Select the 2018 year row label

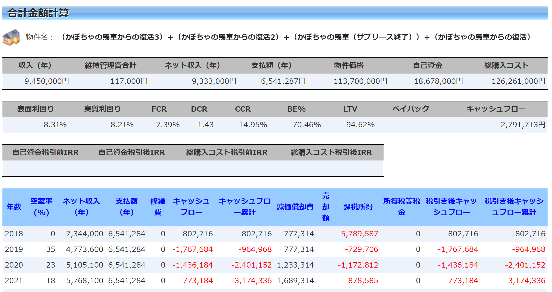(14, 234)
